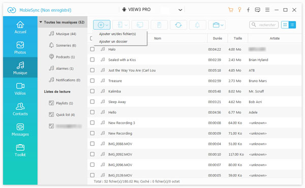Image resolution: width=305 pixels, height=188 pixels.
Task: Sort by the Taille column header
Action: pos(238,38)
